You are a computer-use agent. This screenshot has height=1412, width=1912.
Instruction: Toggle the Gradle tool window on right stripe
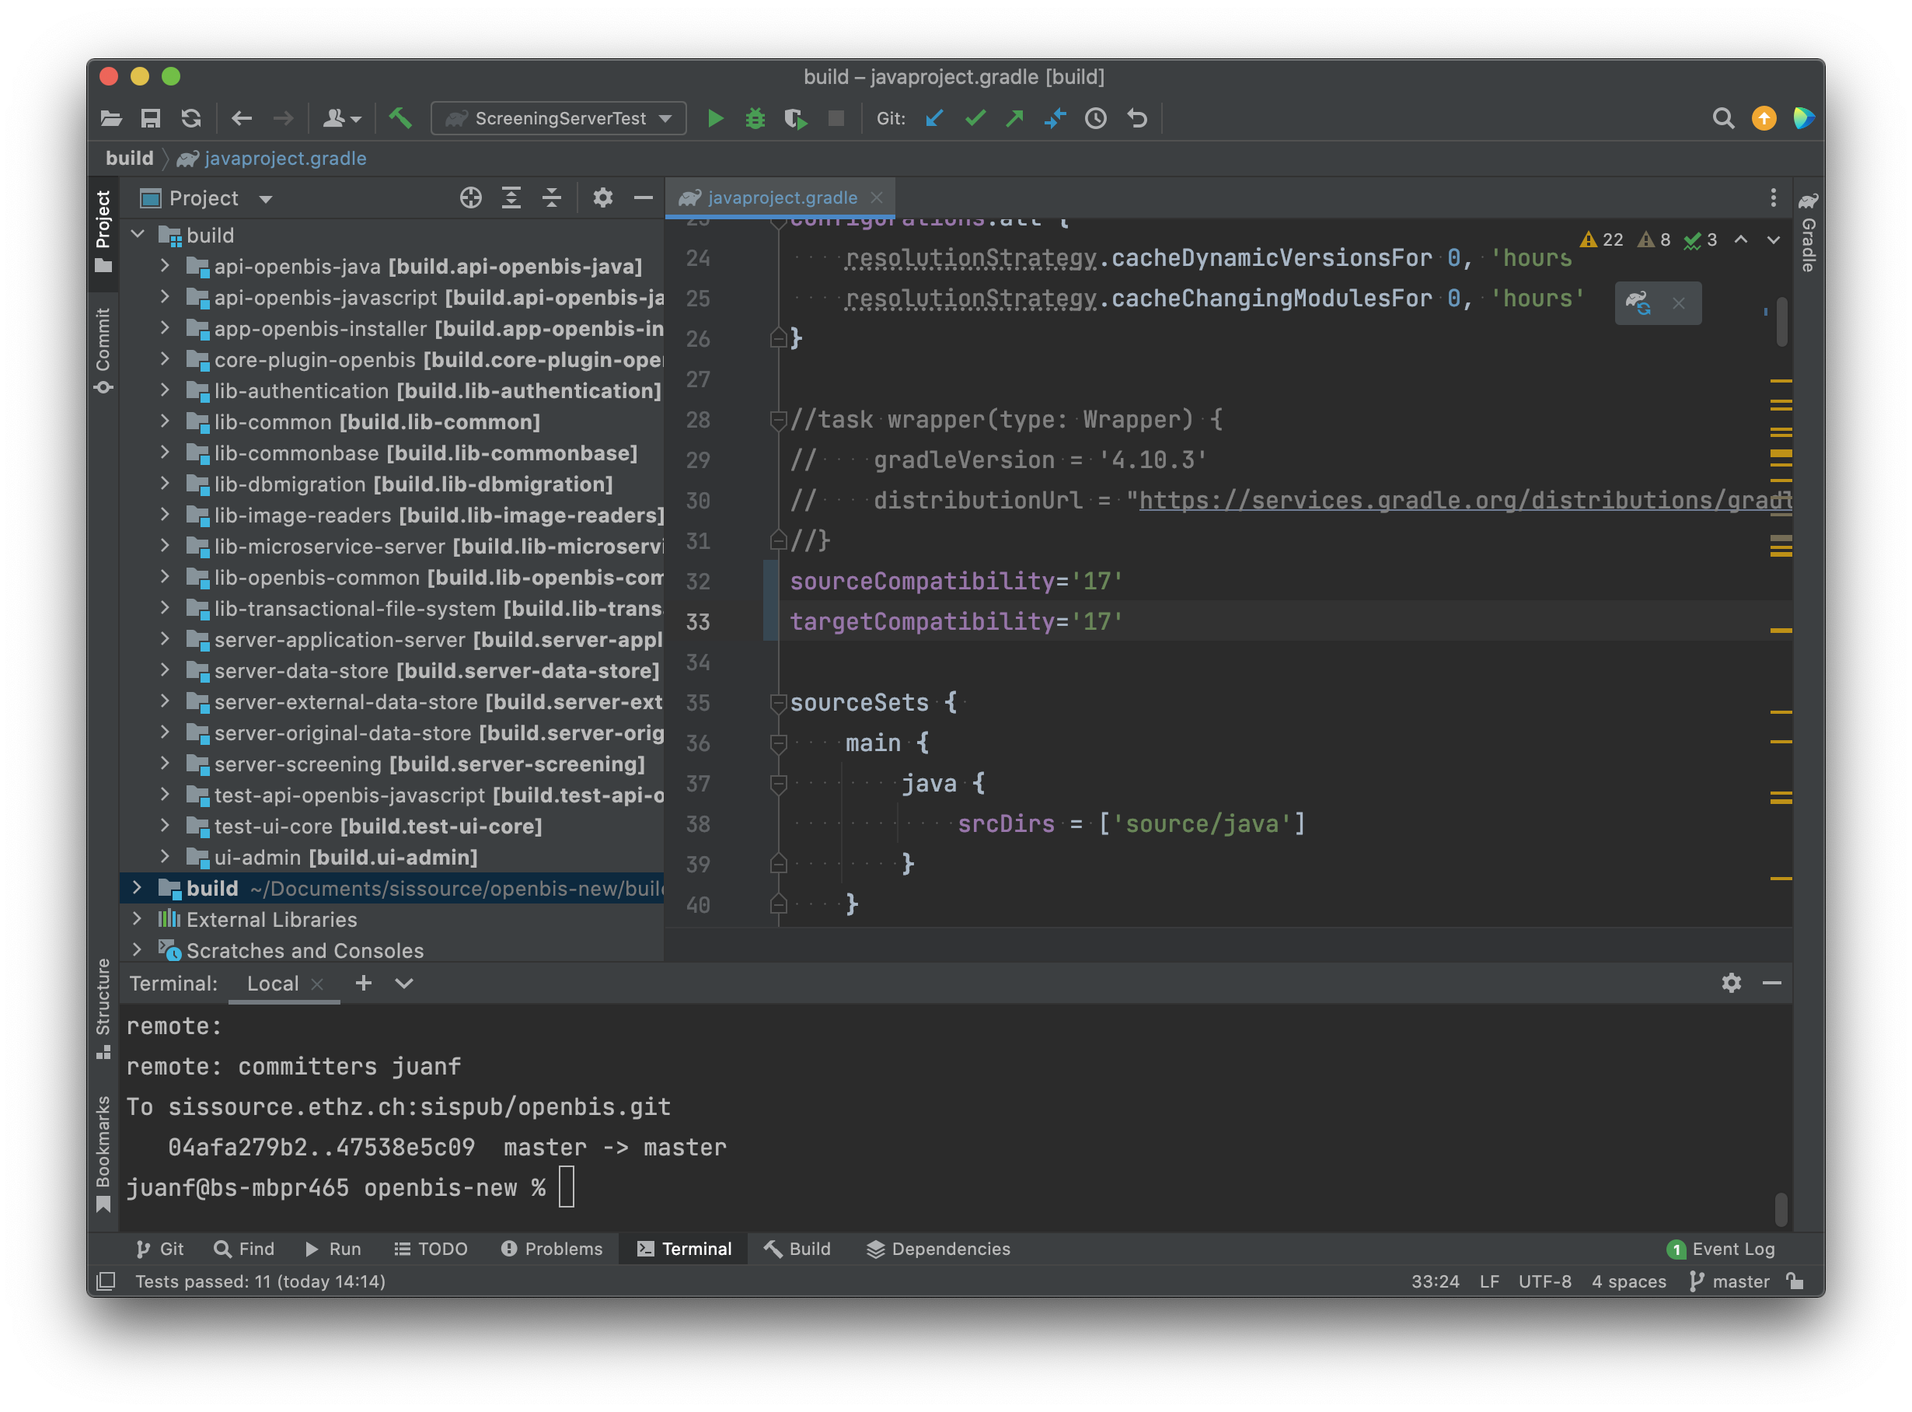pos(1809,232)
